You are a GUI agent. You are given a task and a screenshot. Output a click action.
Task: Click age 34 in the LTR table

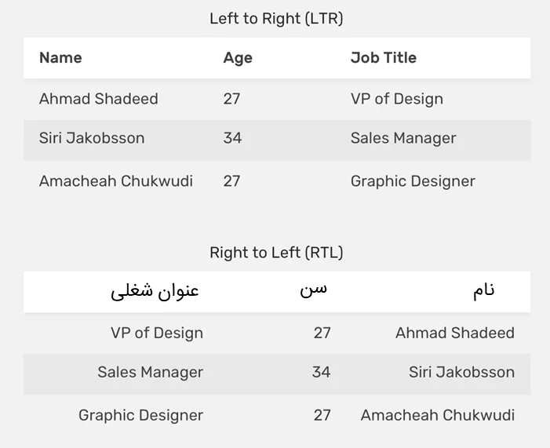pos(232,138)
